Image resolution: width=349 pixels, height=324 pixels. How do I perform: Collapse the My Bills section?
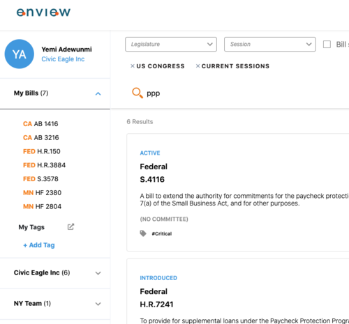[x=98, y=93]
